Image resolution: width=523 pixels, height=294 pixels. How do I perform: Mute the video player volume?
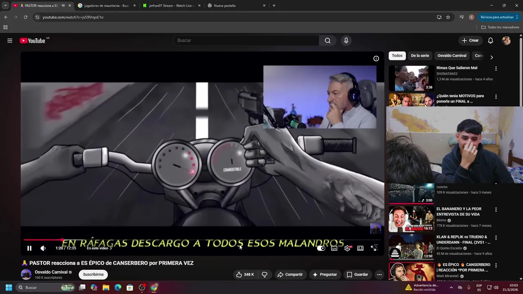43,248
